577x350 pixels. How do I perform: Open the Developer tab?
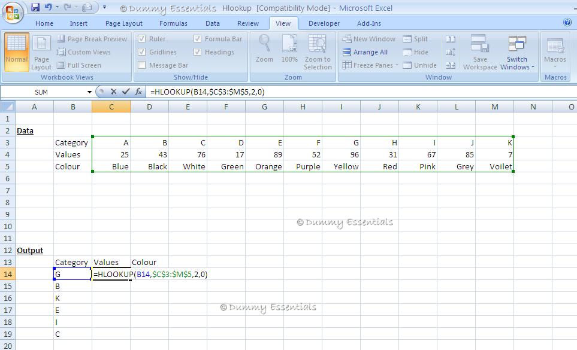pyautogui.click(x=324, y=23)
